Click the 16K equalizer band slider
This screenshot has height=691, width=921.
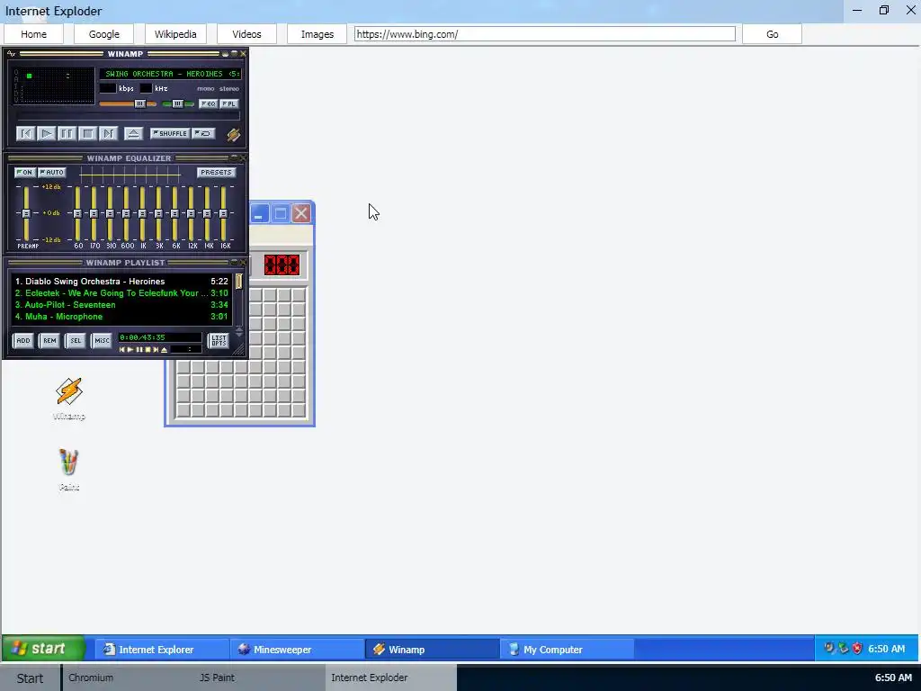[x=223, y=213]
